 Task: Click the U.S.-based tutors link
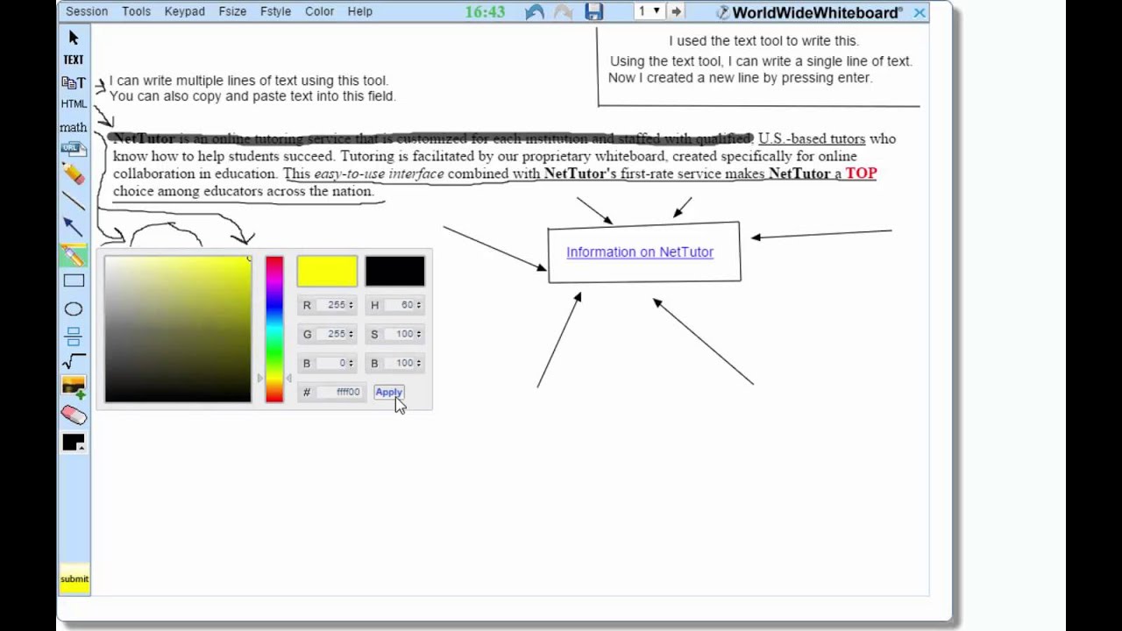point(812,138)
